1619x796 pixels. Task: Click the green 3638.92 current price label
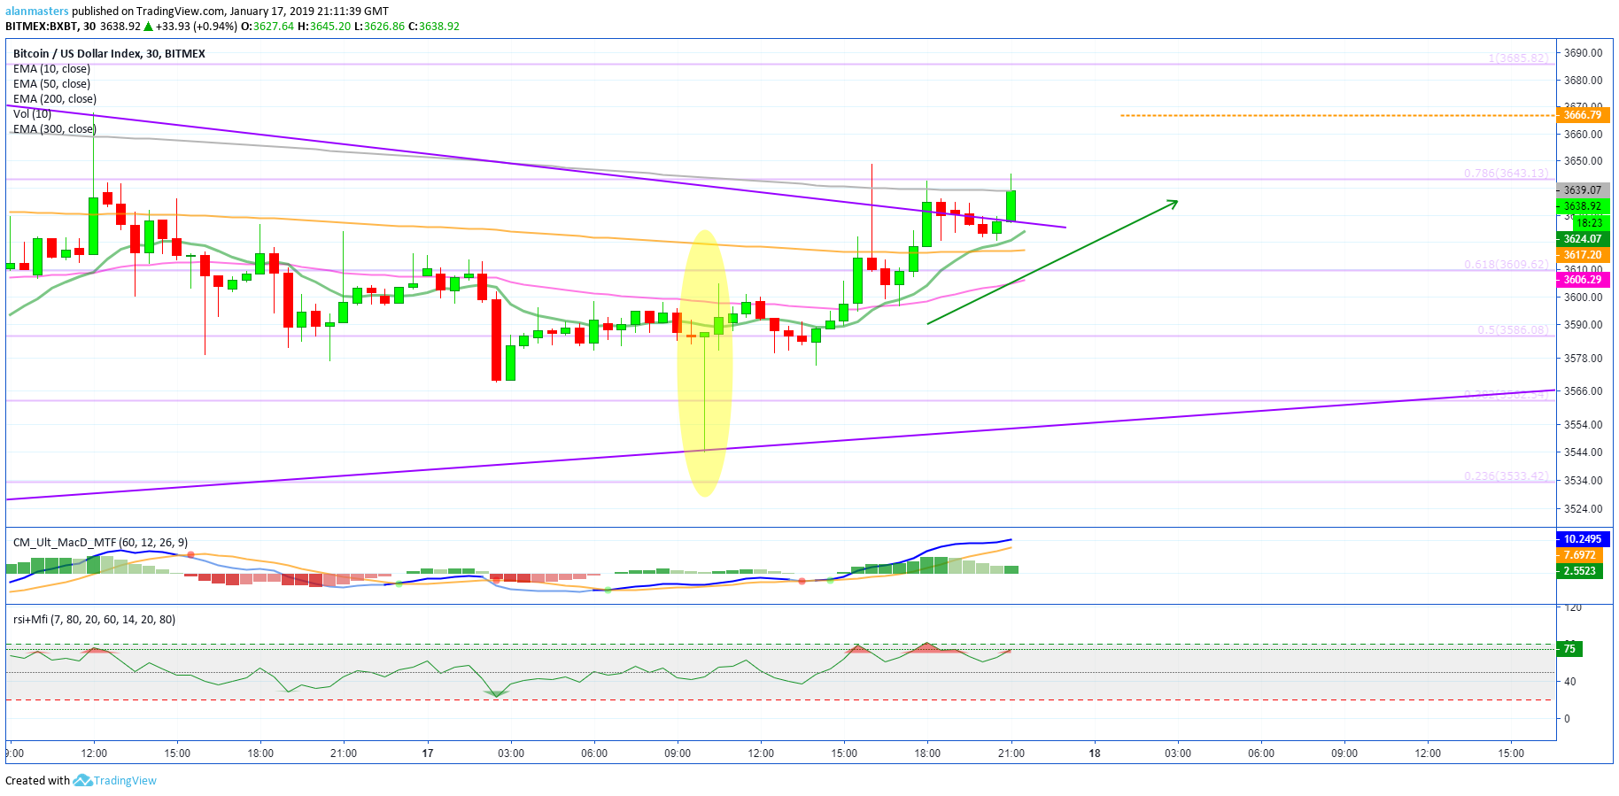tap(1583, 206)
